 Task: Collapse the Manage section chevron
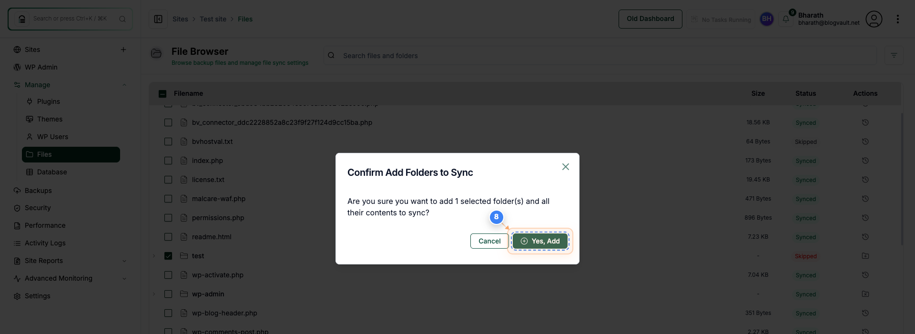point(124,85)
